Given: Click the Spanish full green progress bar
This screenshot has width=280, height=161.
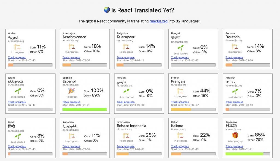Looking at the screenshot, I should (x=84, y=109).
